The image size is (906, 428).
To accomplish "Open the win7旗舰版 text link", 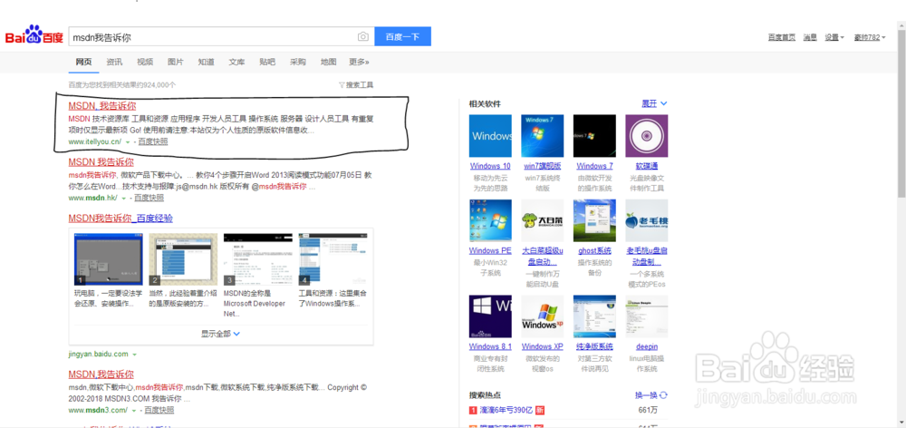I will pyautogui.click(x=542, y=167).
